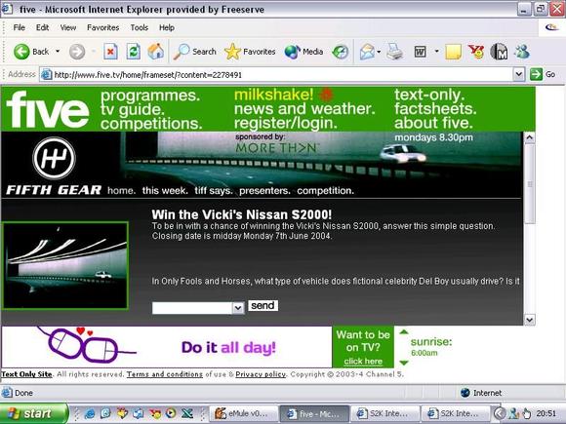Open Privacy policy link
Image resolution: width=566 pixels, height=424 pixels.
pos(261,374)
